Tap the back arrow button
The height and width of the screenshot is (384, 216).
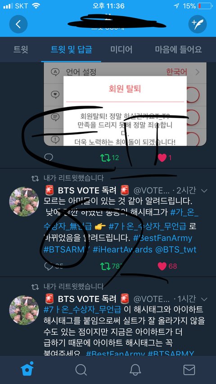pyautogui.click(x=18, y=24)
